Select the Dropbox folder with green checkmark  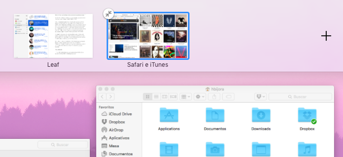307,115
